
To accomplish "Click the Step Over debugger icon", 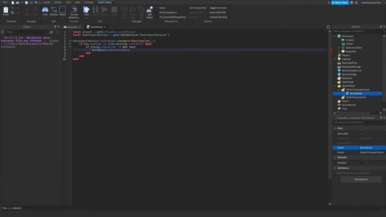I will coord(133,10).
